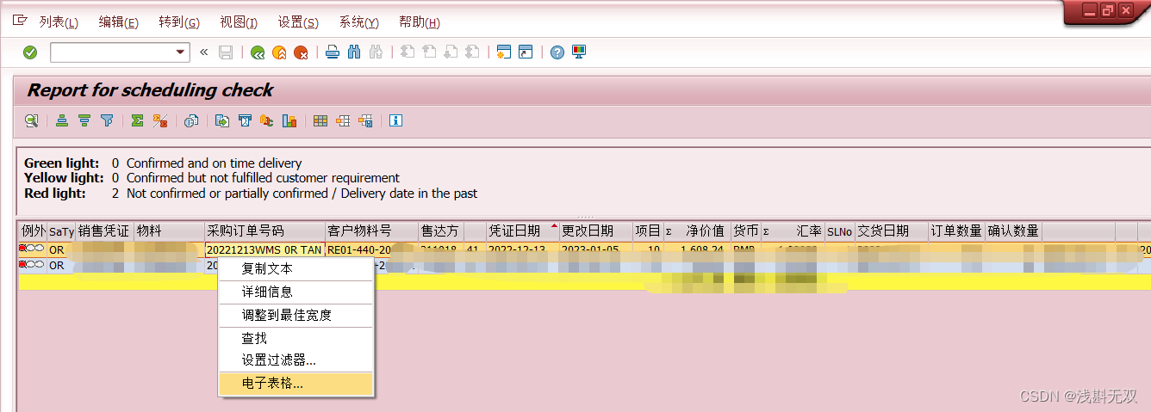Click the Previous Page icon
This screenshot has height=412, width=1151.
(x=429, y=52)
